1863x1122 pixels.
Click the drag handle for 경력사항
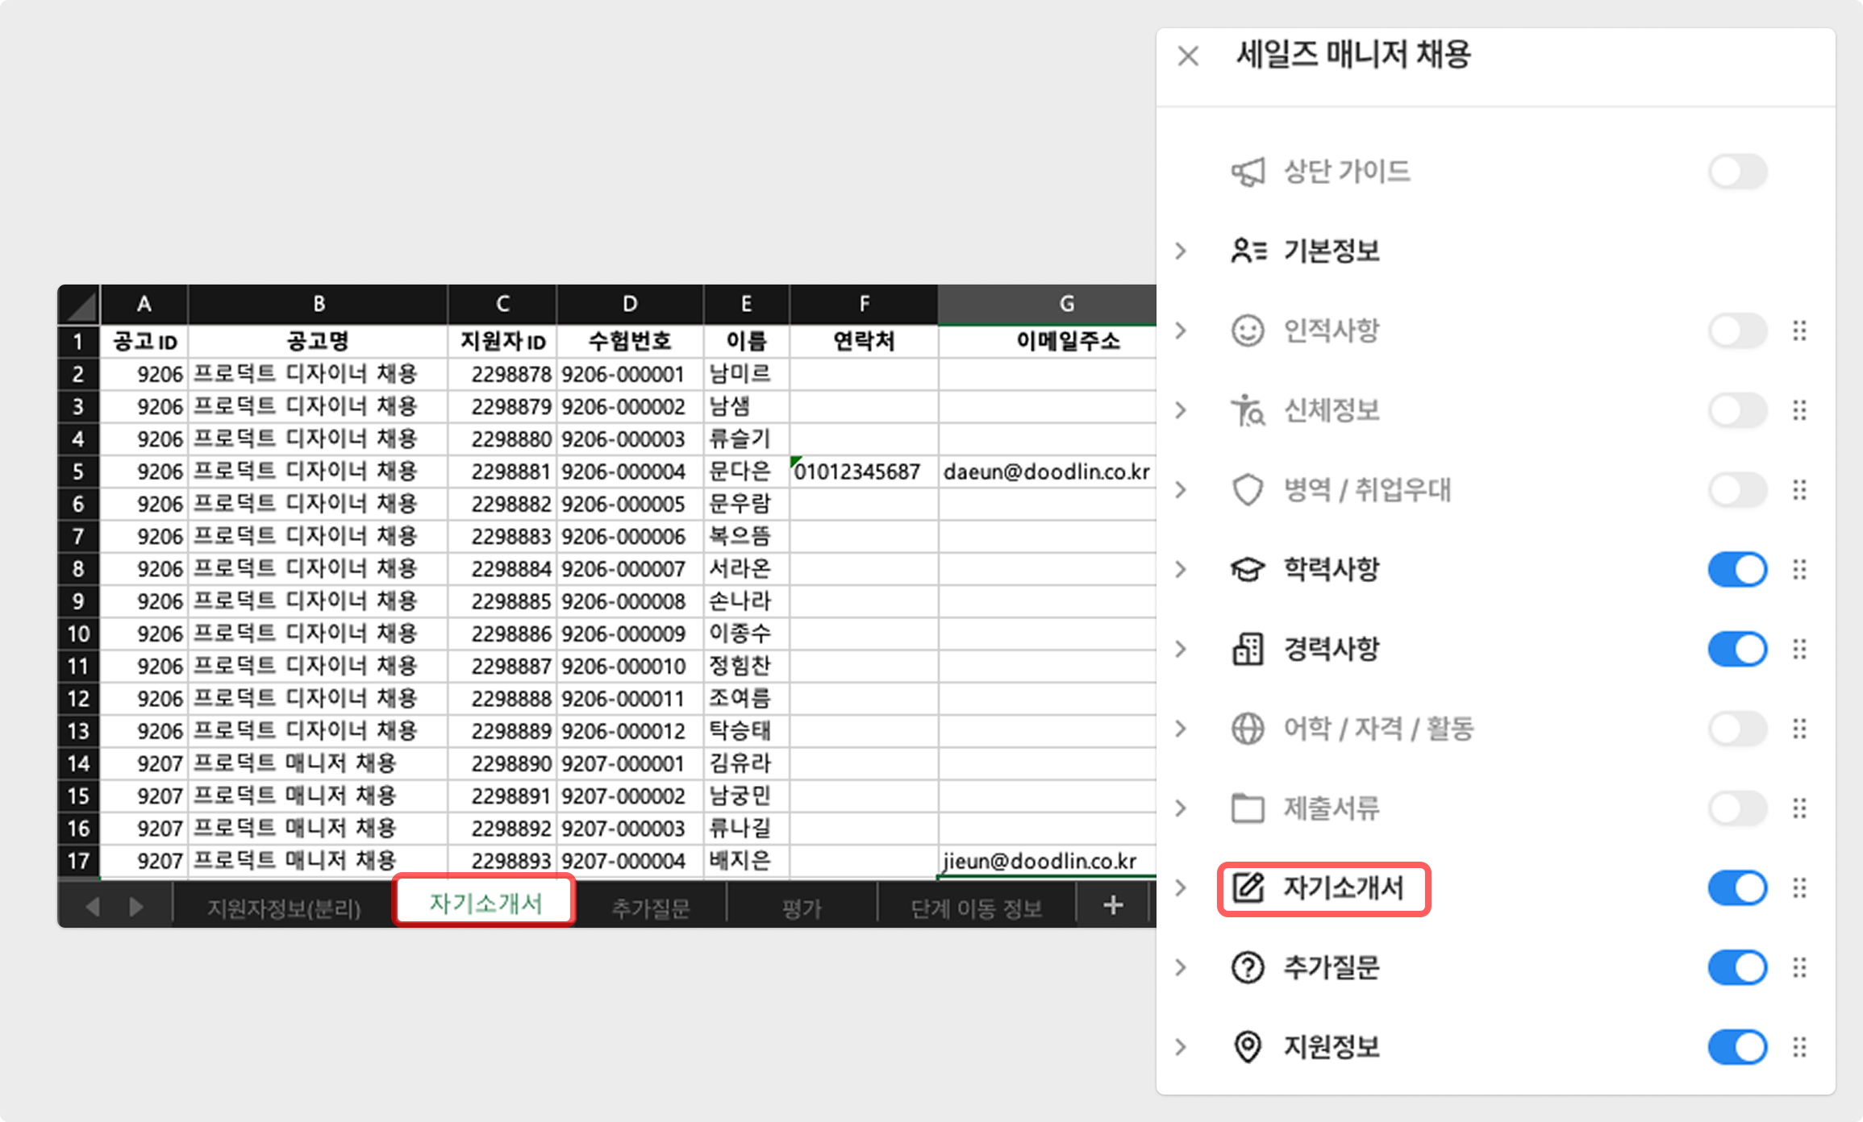[1799, 649]
